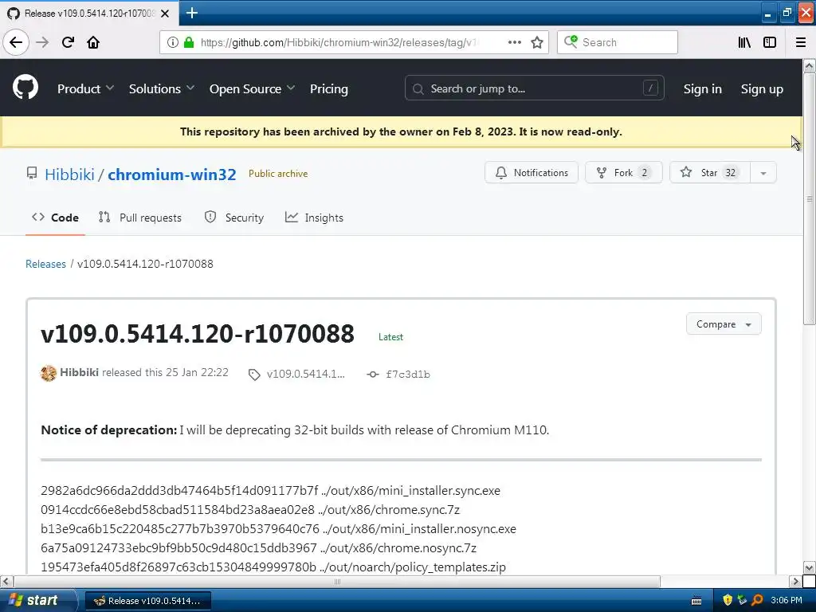Viewport: 816px width, 612px height.
Task: Click the Hibbiki author avatar
Action: click(x=49, y=373)
